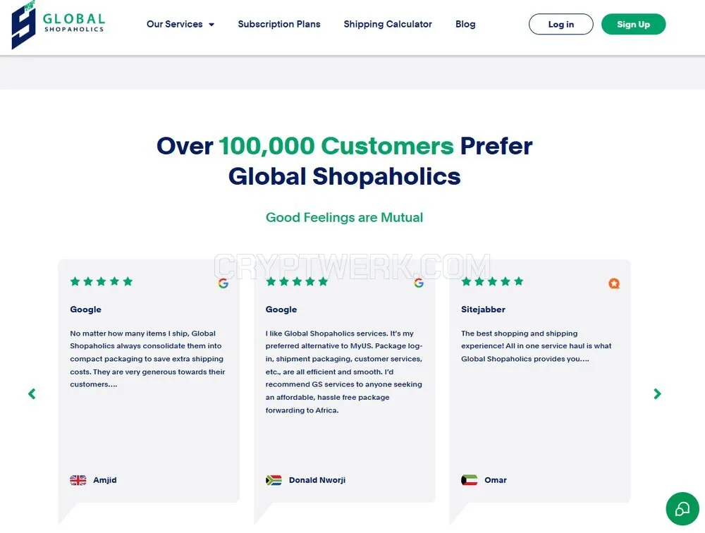This screenshot has height=533, width=705.
Task: Click the UK flag beside Amjid
Action: (x=78, y=480)
